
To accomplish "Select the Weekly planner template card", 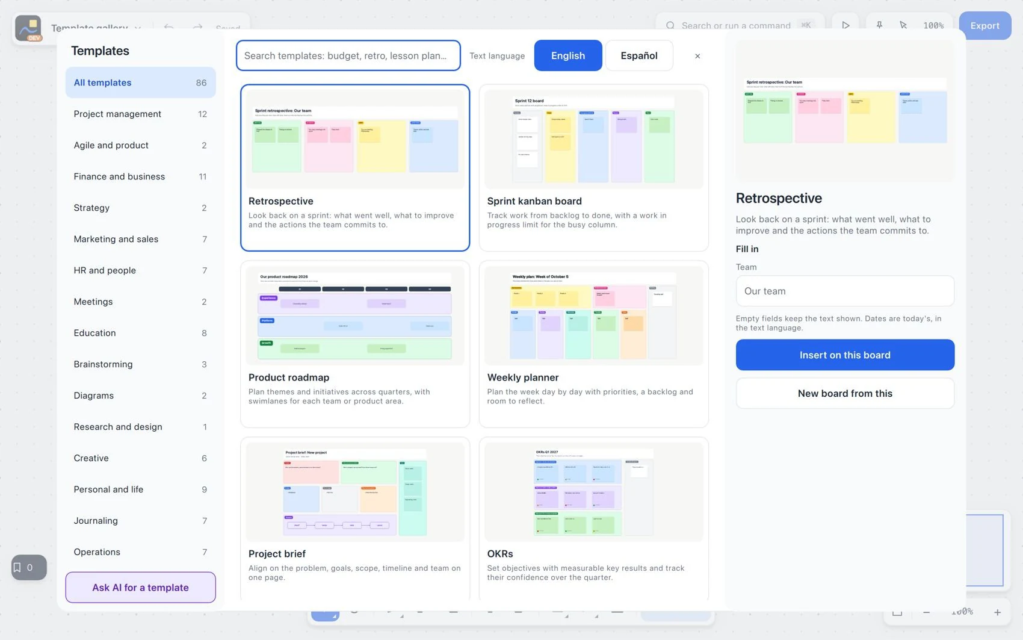I will click(594, 344).
